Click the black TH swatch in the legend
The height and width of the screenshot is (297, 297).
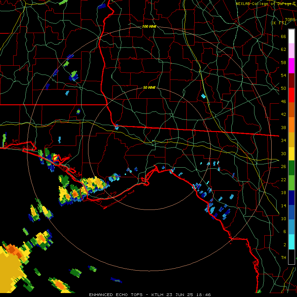tap(291, 257)
